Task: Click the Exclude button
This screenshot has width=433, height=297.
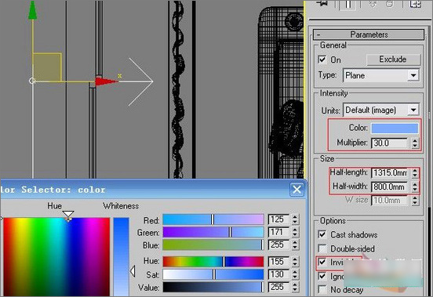Action: point(393,60)
